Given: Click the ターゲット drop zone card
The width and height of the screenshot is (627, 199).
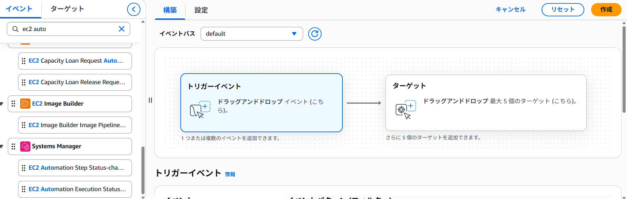Looking at the screenshot, I should (x=486, y=103).
